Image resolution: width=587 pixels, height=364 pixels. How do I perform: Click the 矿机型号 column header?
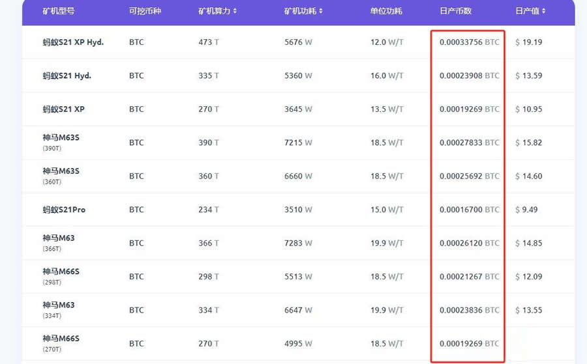pos(59,11)
